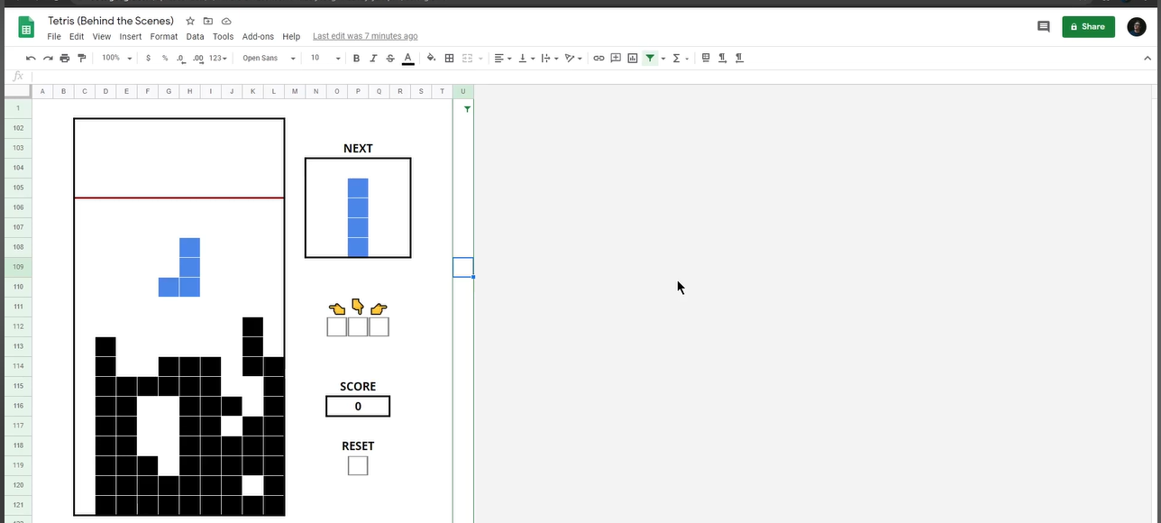Format as percent
The image size is (1161, 523).
click(165, 58)
